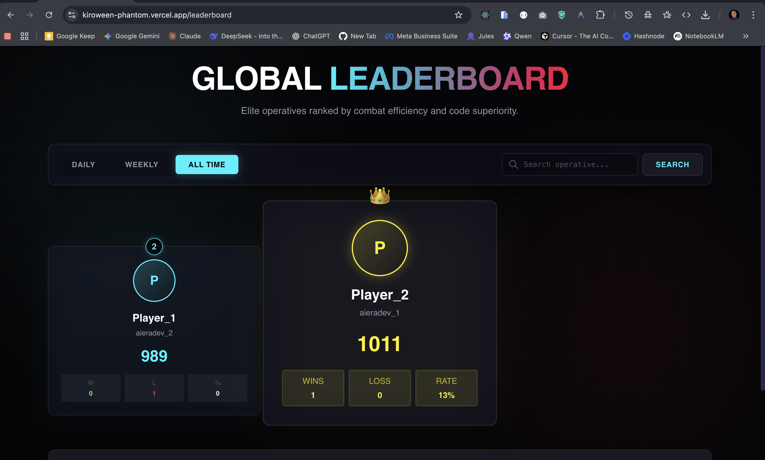Screen dimensions: 765x460
Task: Open Chrome three-dot menu
Action: pos(753,15)
